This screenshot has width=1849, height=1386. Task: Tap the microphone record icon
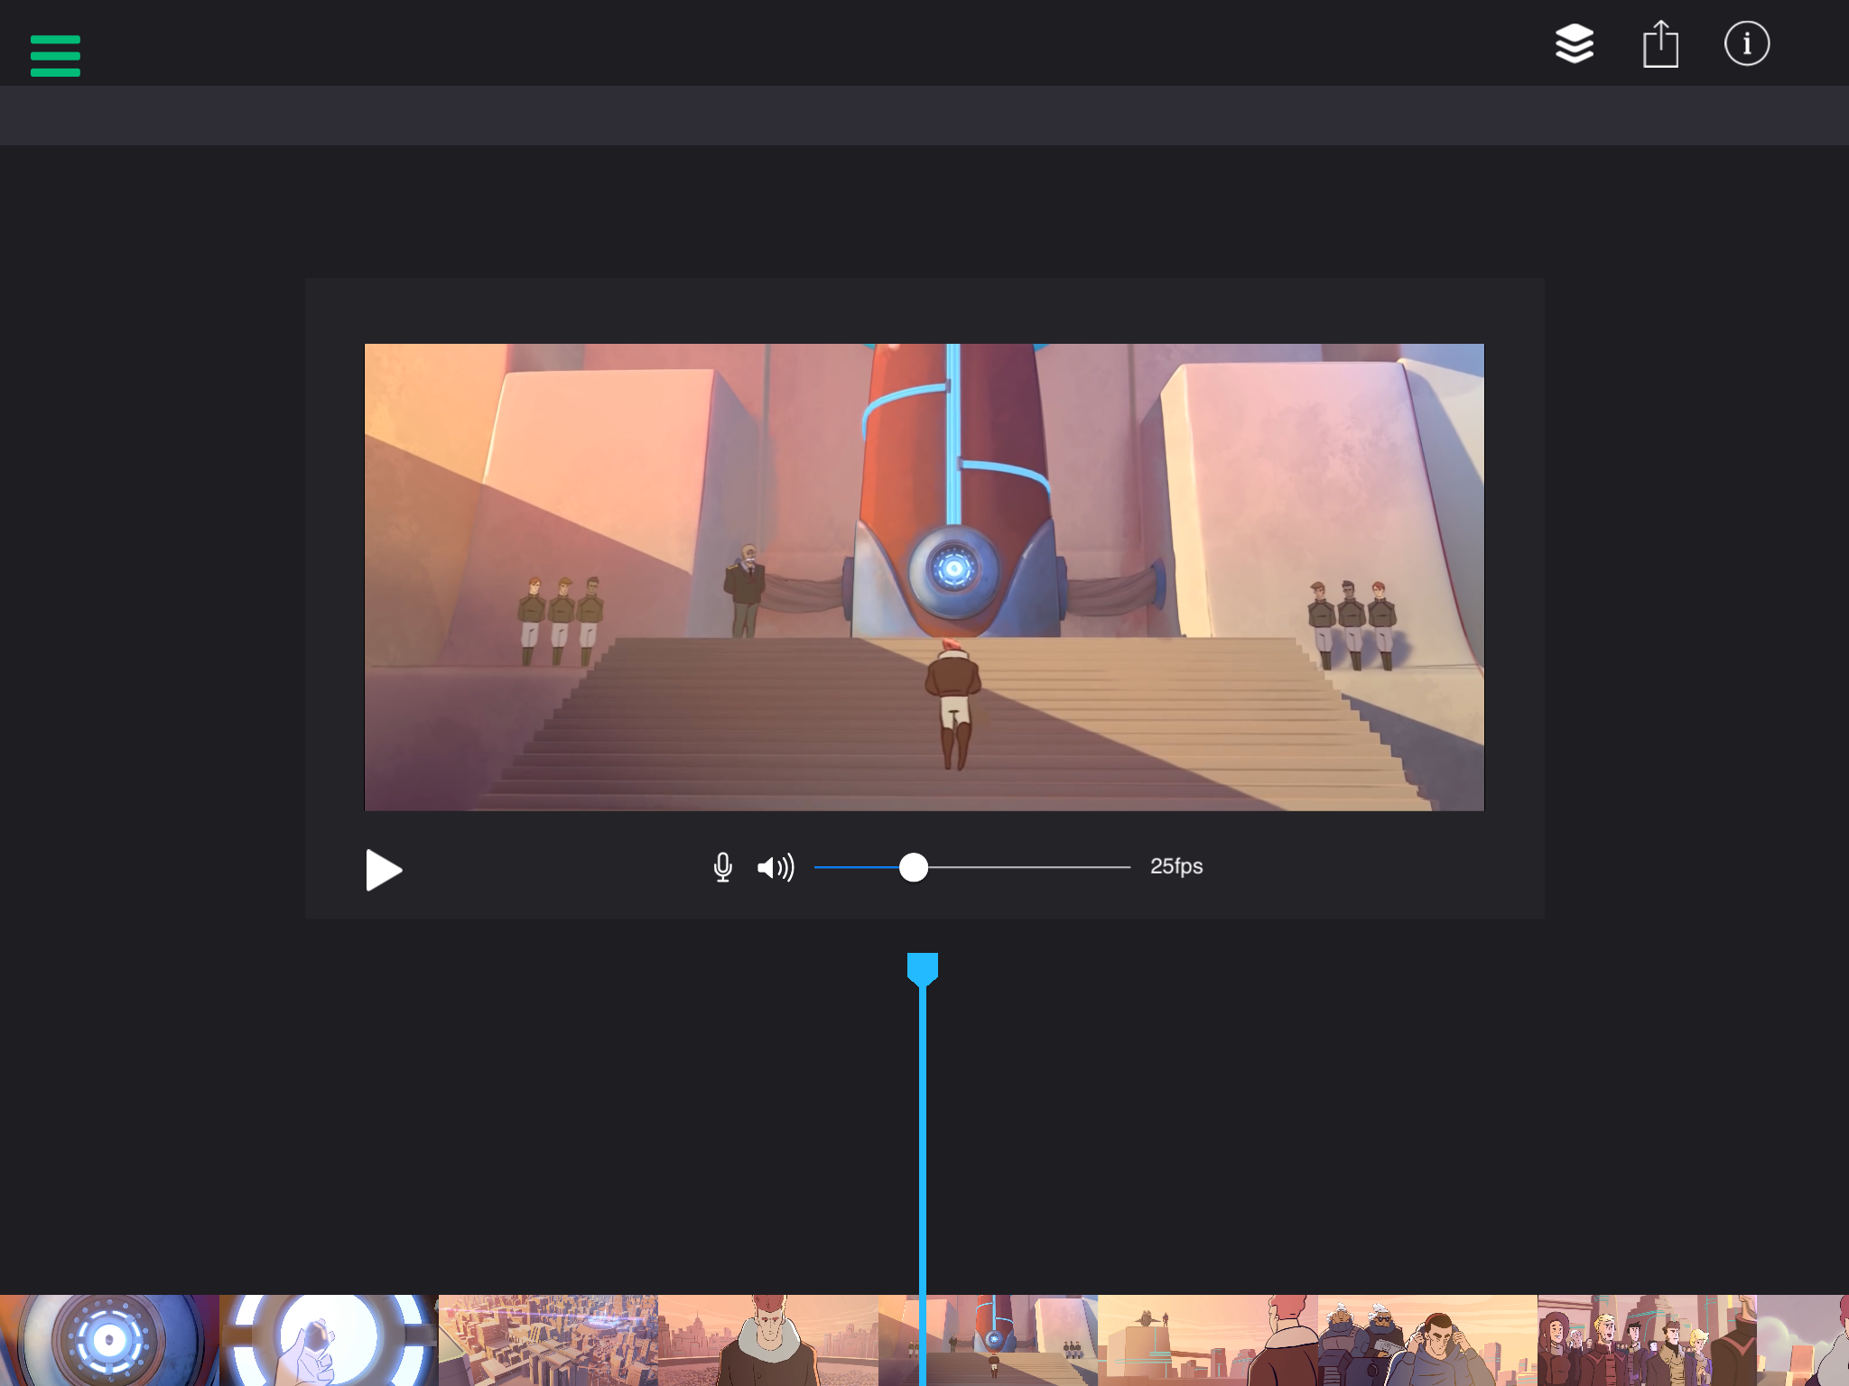tap(722, 867)
